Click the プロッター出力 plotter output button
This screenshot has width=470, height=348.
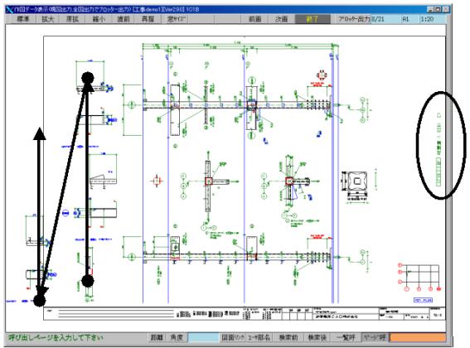pos(353,19)
